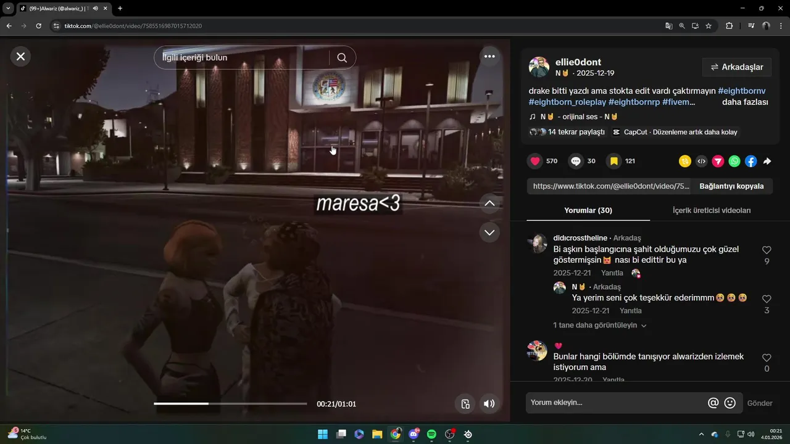Go to next video with down chevron

coord(489,232)
